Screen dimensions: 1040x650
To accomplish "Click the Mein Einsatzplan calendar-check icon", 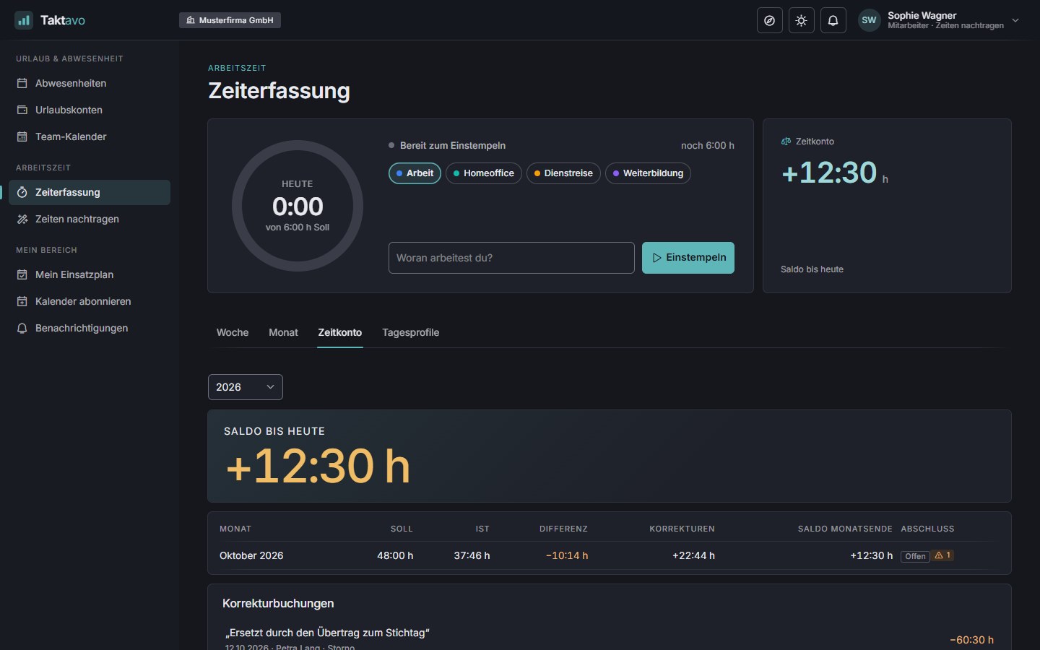I will [x=22, y=274].
